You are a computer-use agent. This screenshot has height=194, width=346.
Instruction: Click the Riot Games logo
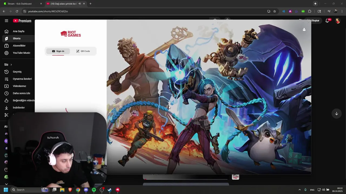[x=71, y=34]
